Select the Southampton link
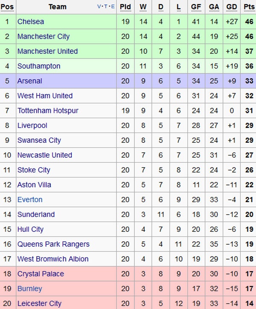Viewport: 256px width, 309px height. click(39, 66)
